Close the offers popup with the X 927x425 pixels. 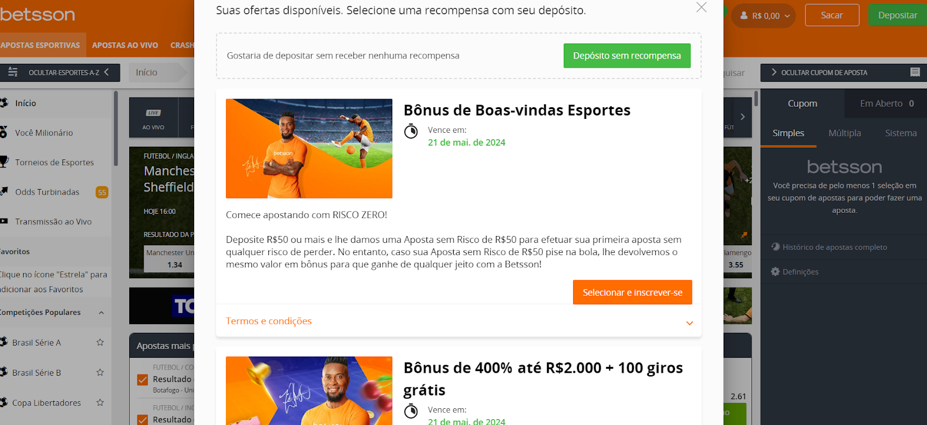701,8
